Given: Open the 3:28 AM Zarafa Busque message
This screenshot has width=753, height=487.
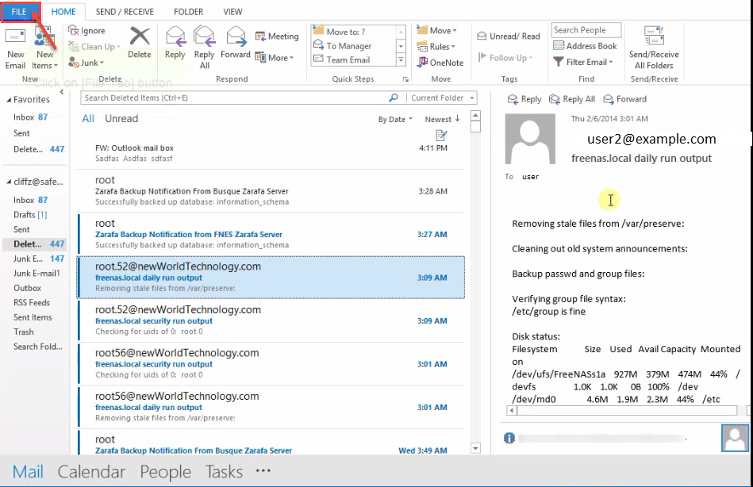Looking at the screenshot, I should click(x=271, y=190).
